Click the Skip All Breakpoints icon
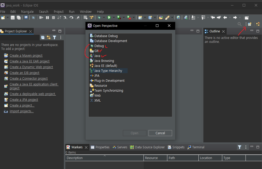 pyautogui.click(x=33, y=18)
